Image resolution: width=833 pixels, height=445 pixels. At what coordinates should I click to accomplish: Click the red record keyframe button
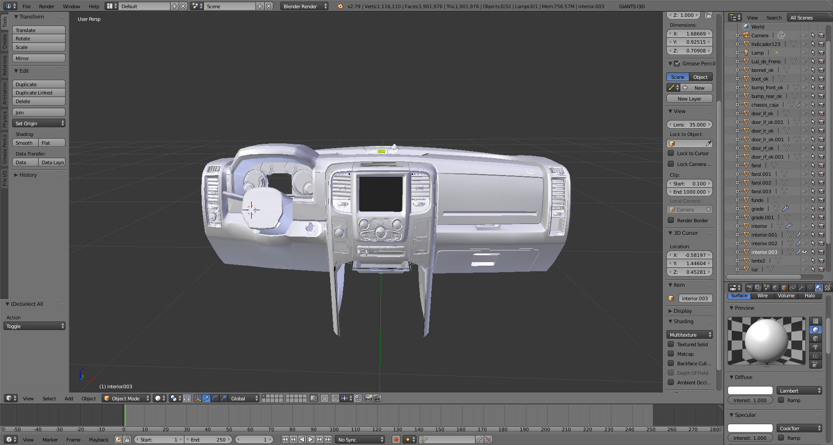tap(396, 439)
